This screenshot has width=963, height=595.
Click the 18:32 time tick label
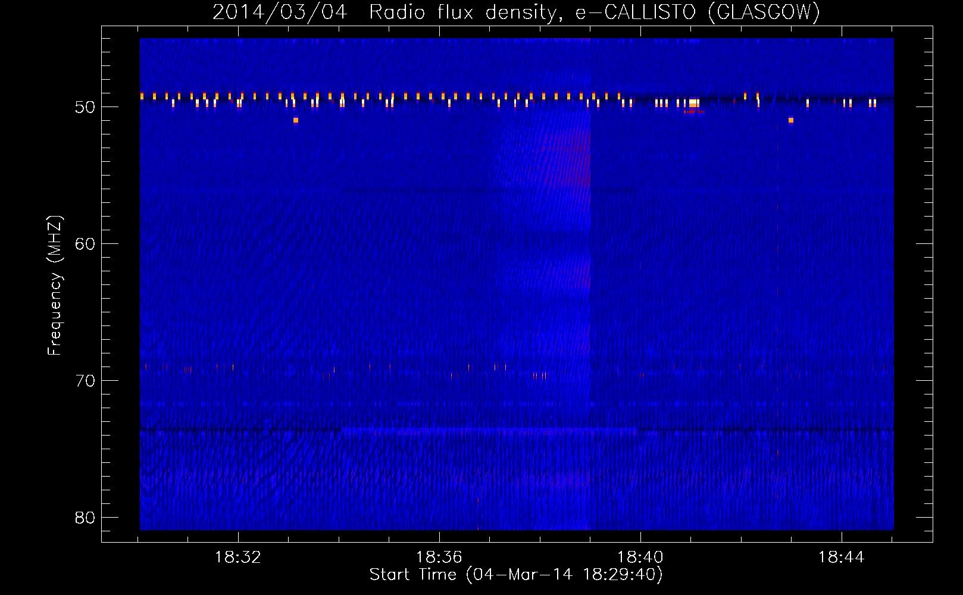(238, 558)
